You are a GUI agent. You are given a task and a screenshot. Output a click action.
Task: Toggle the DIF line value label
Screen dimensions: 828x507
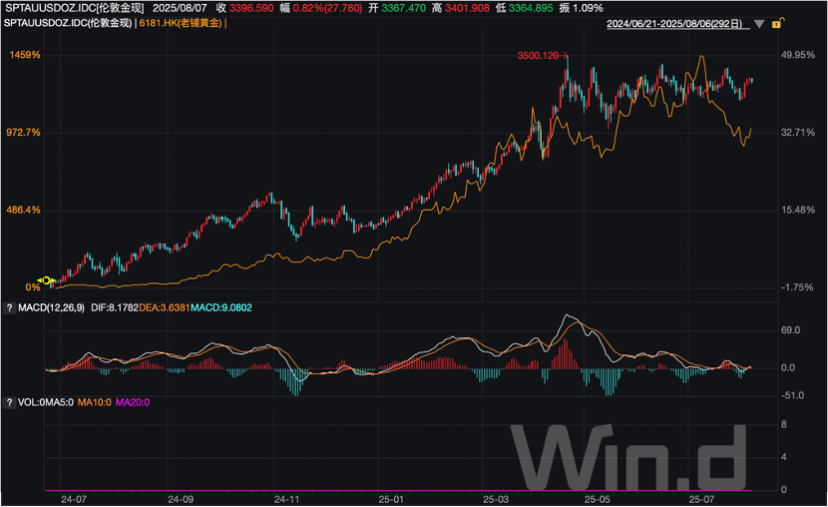point(116,309)
